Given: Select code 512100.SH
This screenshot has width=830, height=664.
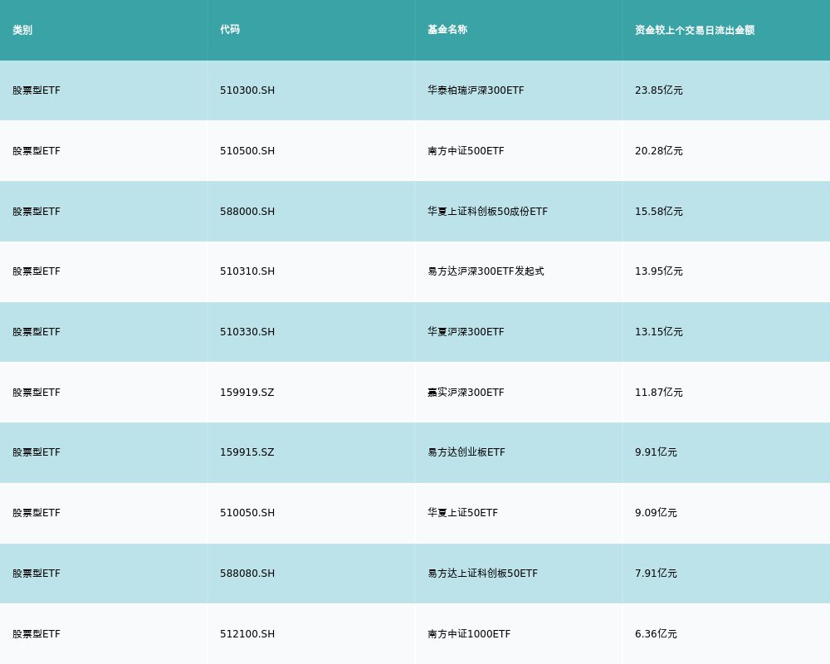Looking at the screenshot, I should 247,634.
